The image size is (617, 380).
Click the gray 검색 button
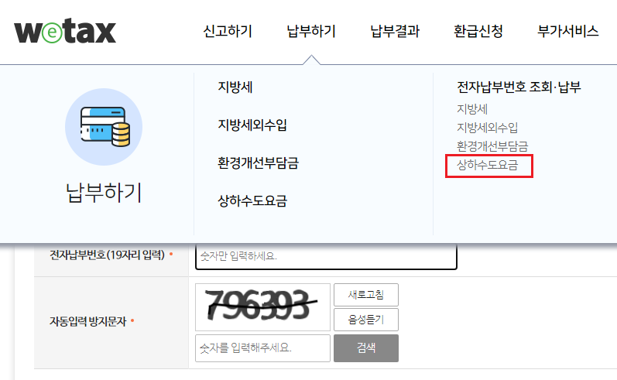pos(366,348)
